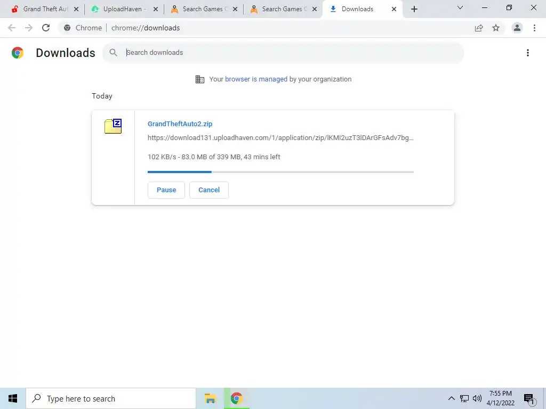Screen dimensions: 546x409
Task: Open the 'browser is managed' link
Action: (x=256, y=79)
